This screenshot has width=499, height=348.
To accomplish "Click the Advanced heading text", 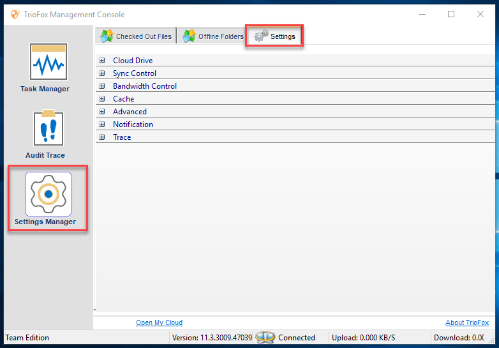I will point(130,112).
